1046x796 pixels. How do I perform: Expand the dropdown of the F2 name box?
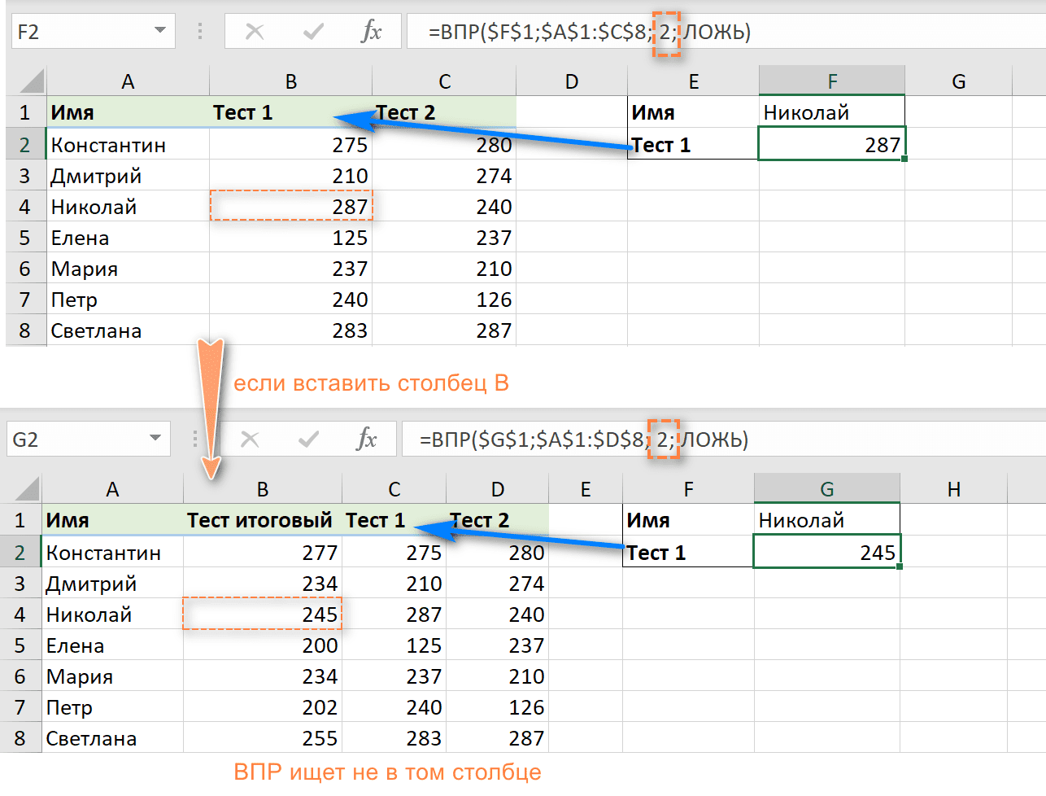(x=159, y=31)
